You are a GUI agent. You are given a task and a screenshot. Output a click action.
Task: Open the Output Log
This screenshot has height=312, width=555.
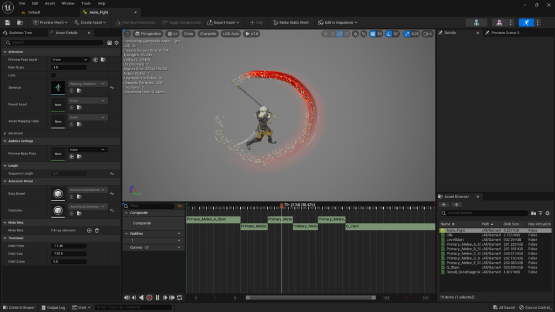click(x=54, y=308)
